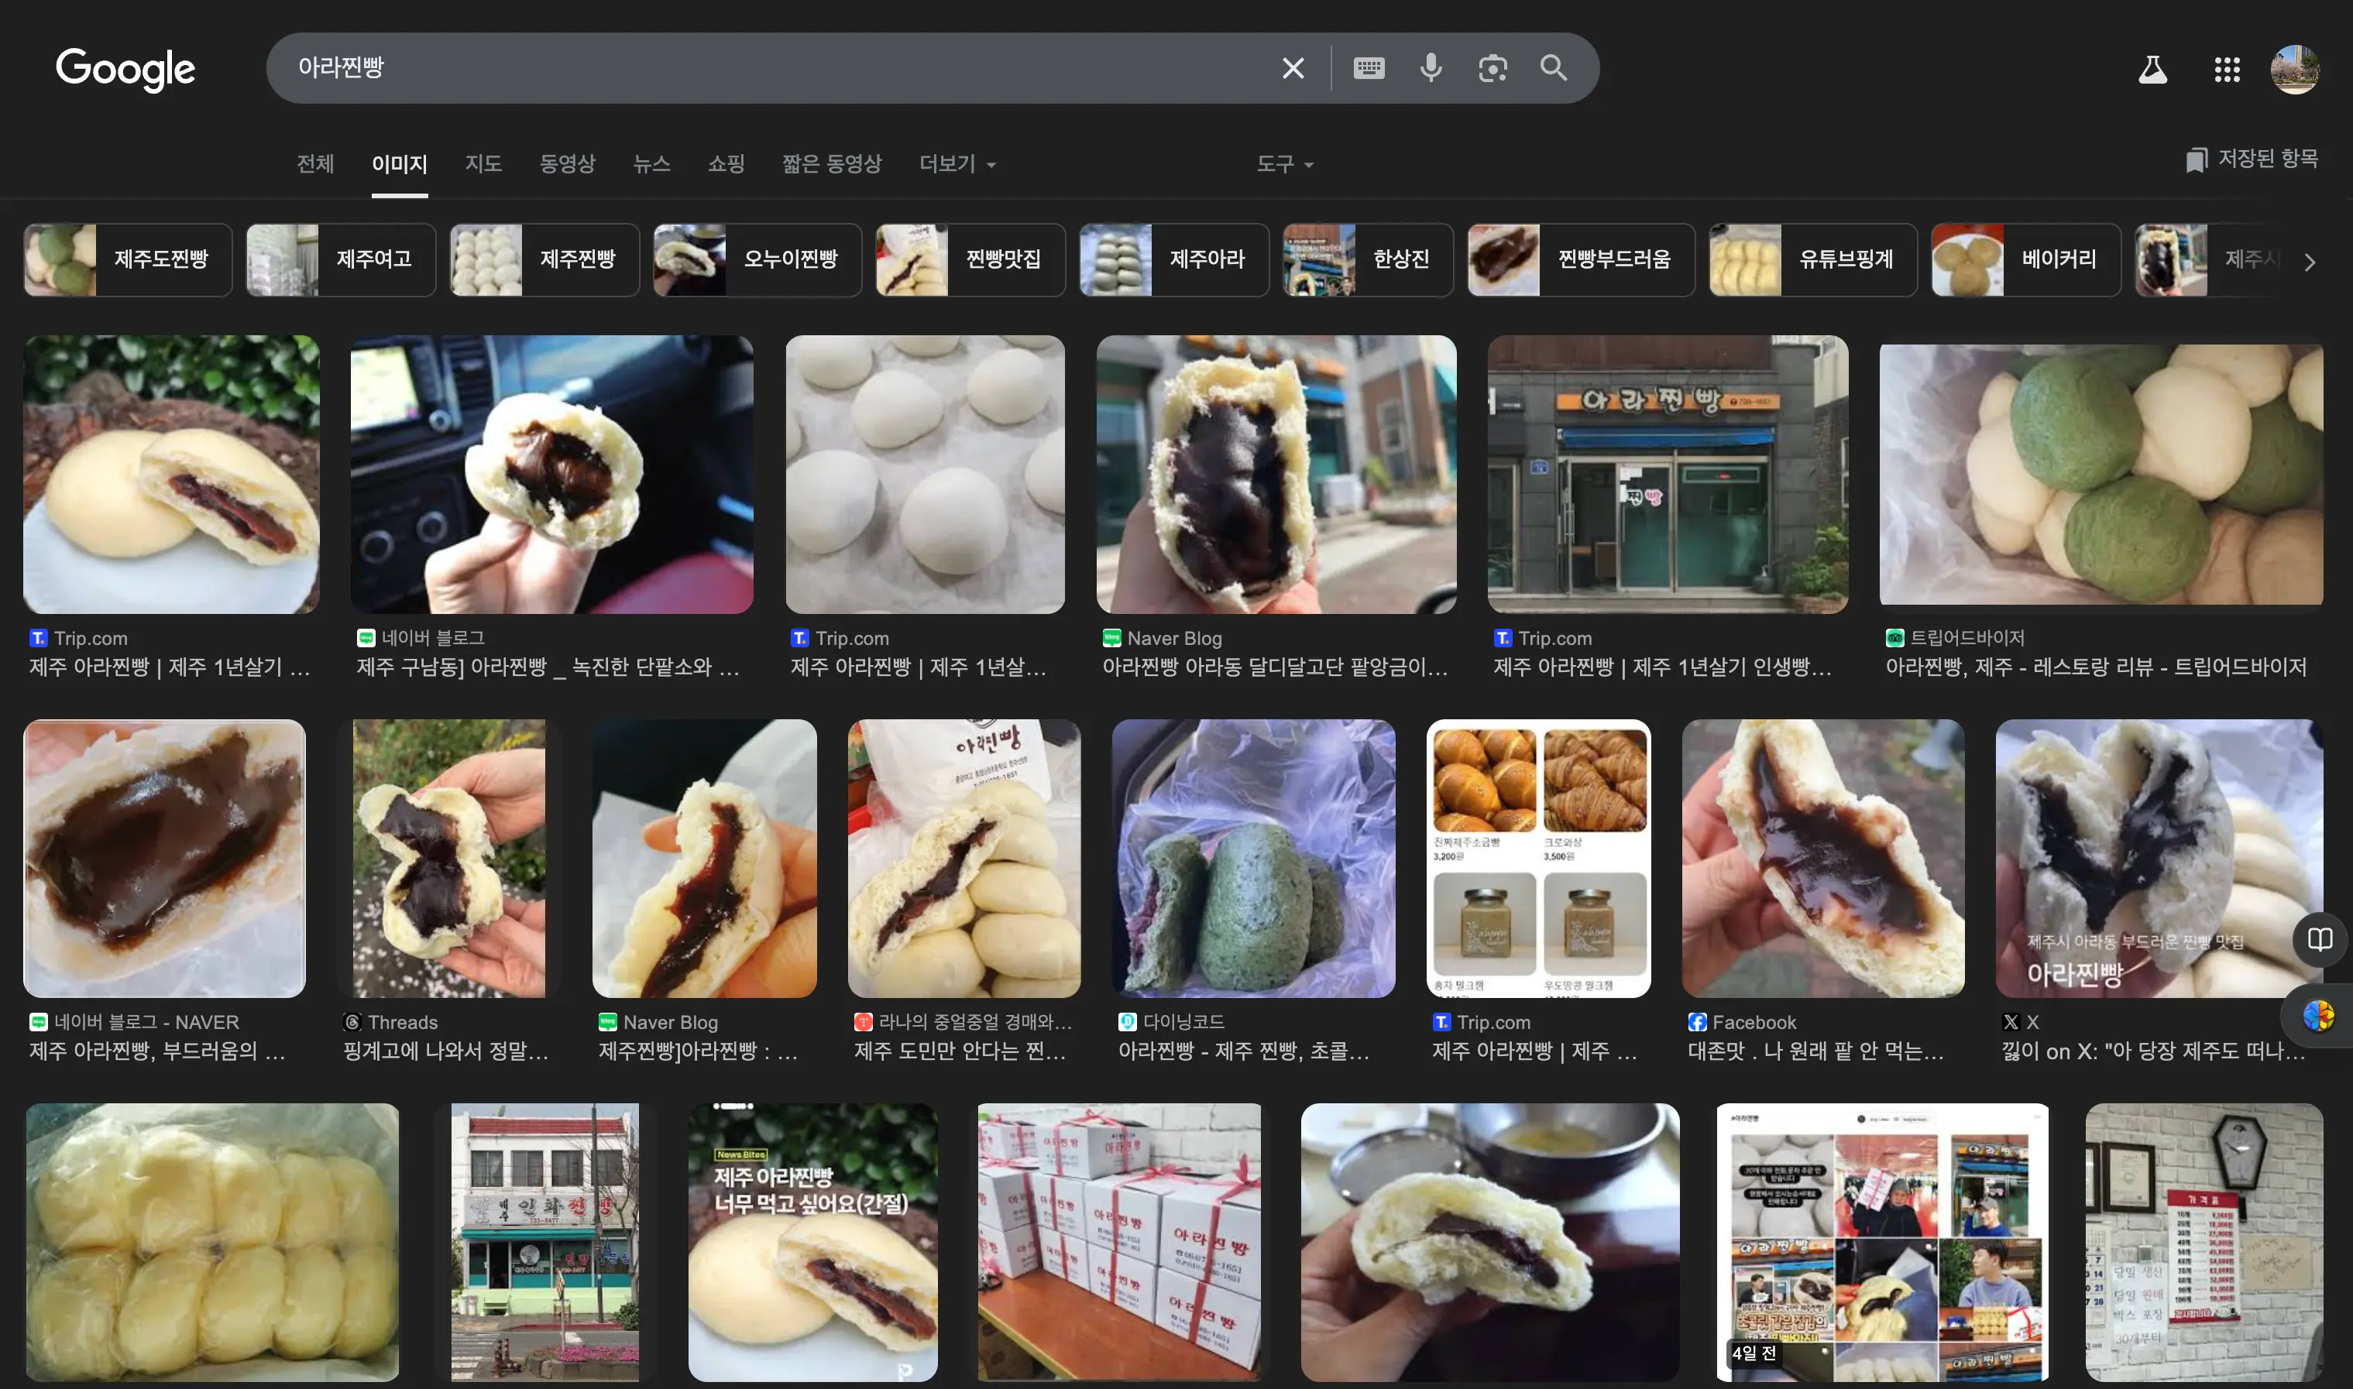Screen dimensions: 2353x1389
Task: Start a voice search with microphone
Action: [x=1430, y=68]
